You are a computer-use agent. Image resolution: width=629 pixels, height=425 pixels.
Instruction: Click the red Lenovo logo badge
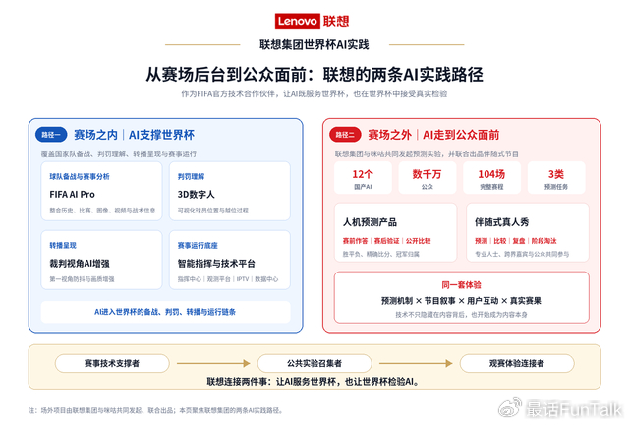point(297,21)
